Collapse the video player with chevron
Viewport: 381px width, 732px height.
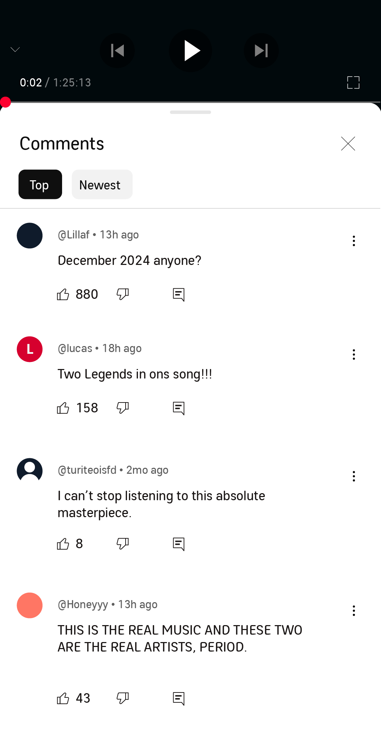tap(15, 50)
